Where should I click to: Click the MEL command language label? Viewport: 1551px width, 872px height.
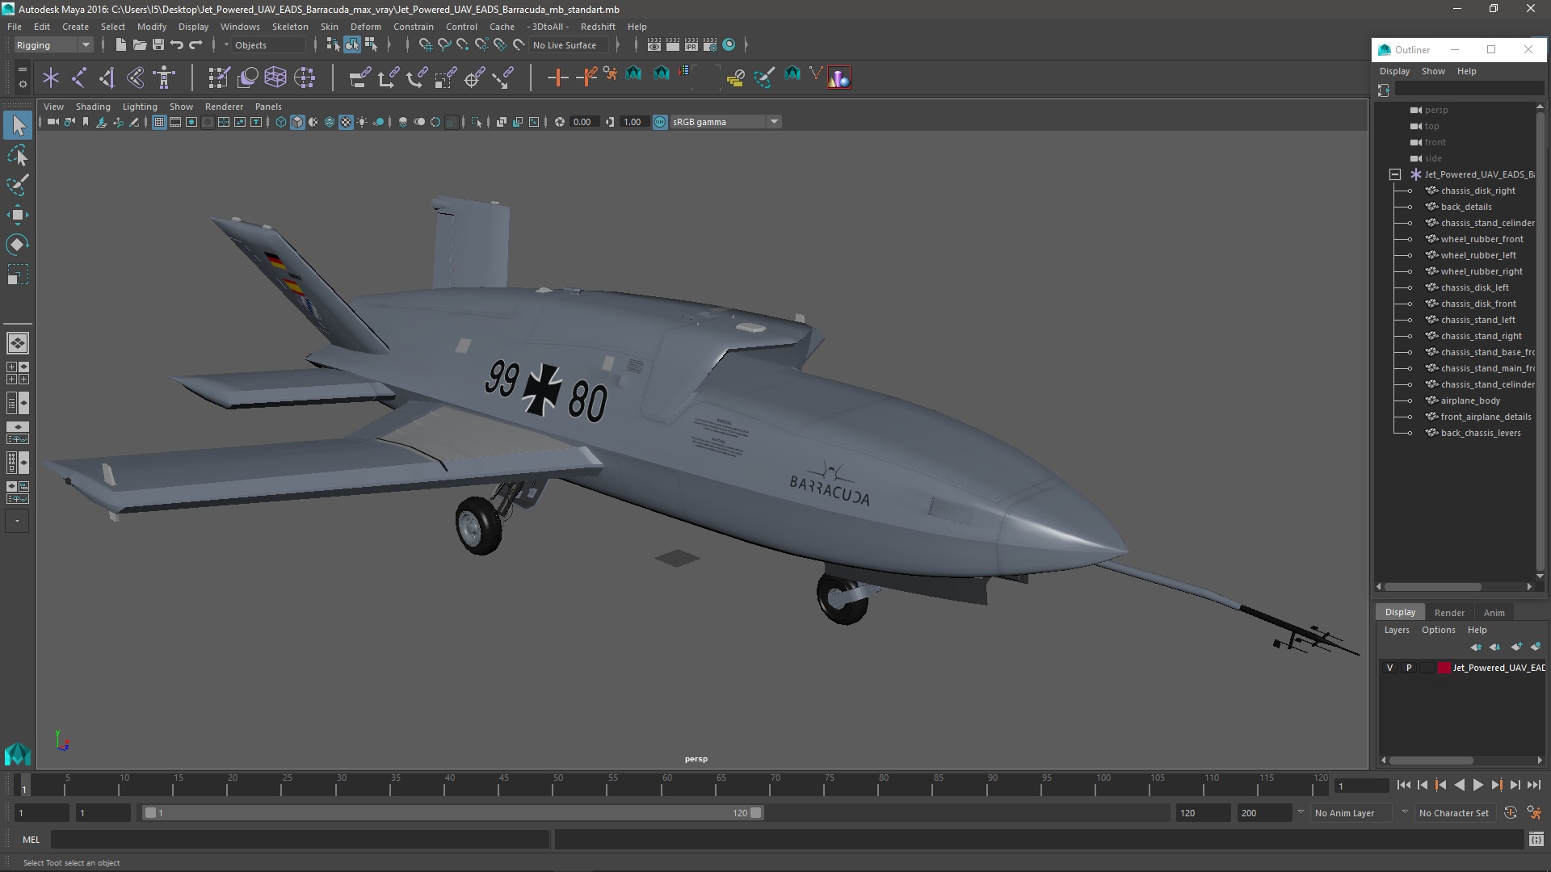pos(31,840)
